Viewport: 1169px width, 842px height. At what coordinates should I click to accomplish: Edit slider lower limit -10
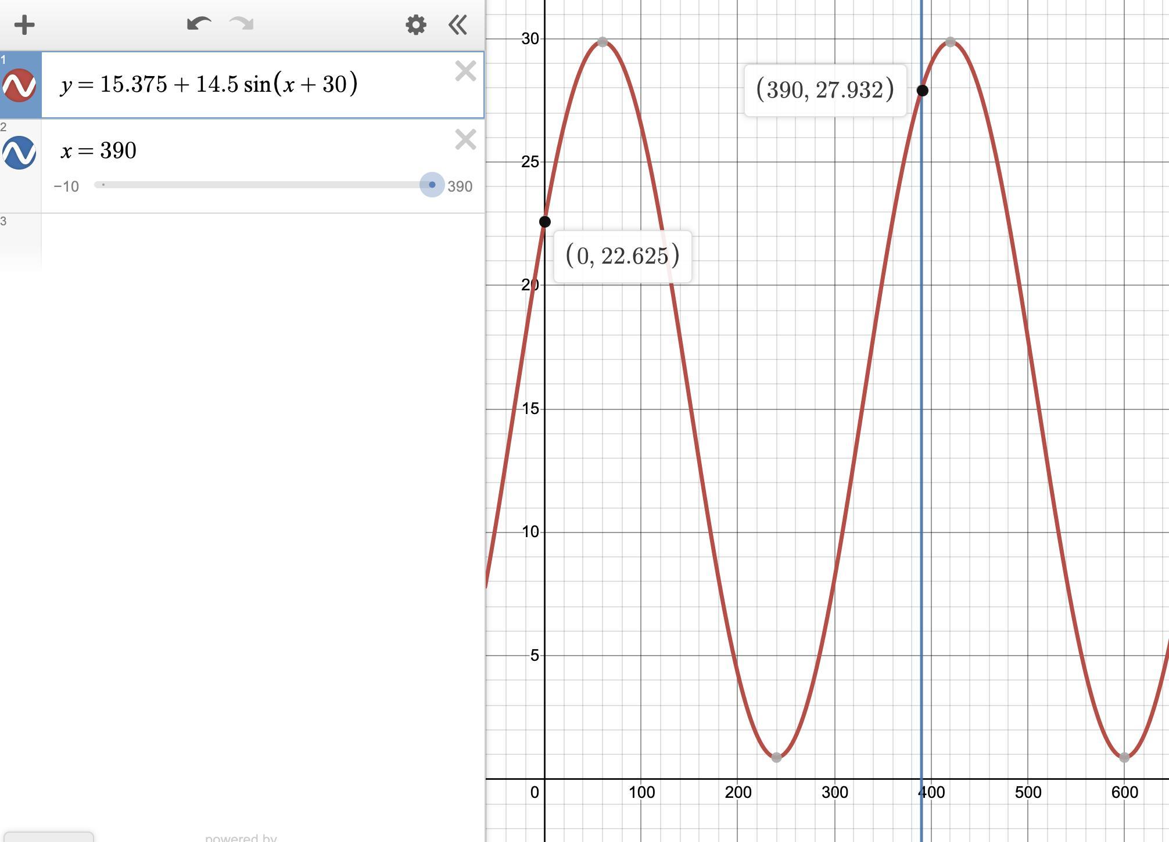pyautogui.click(x=66, y=186)
